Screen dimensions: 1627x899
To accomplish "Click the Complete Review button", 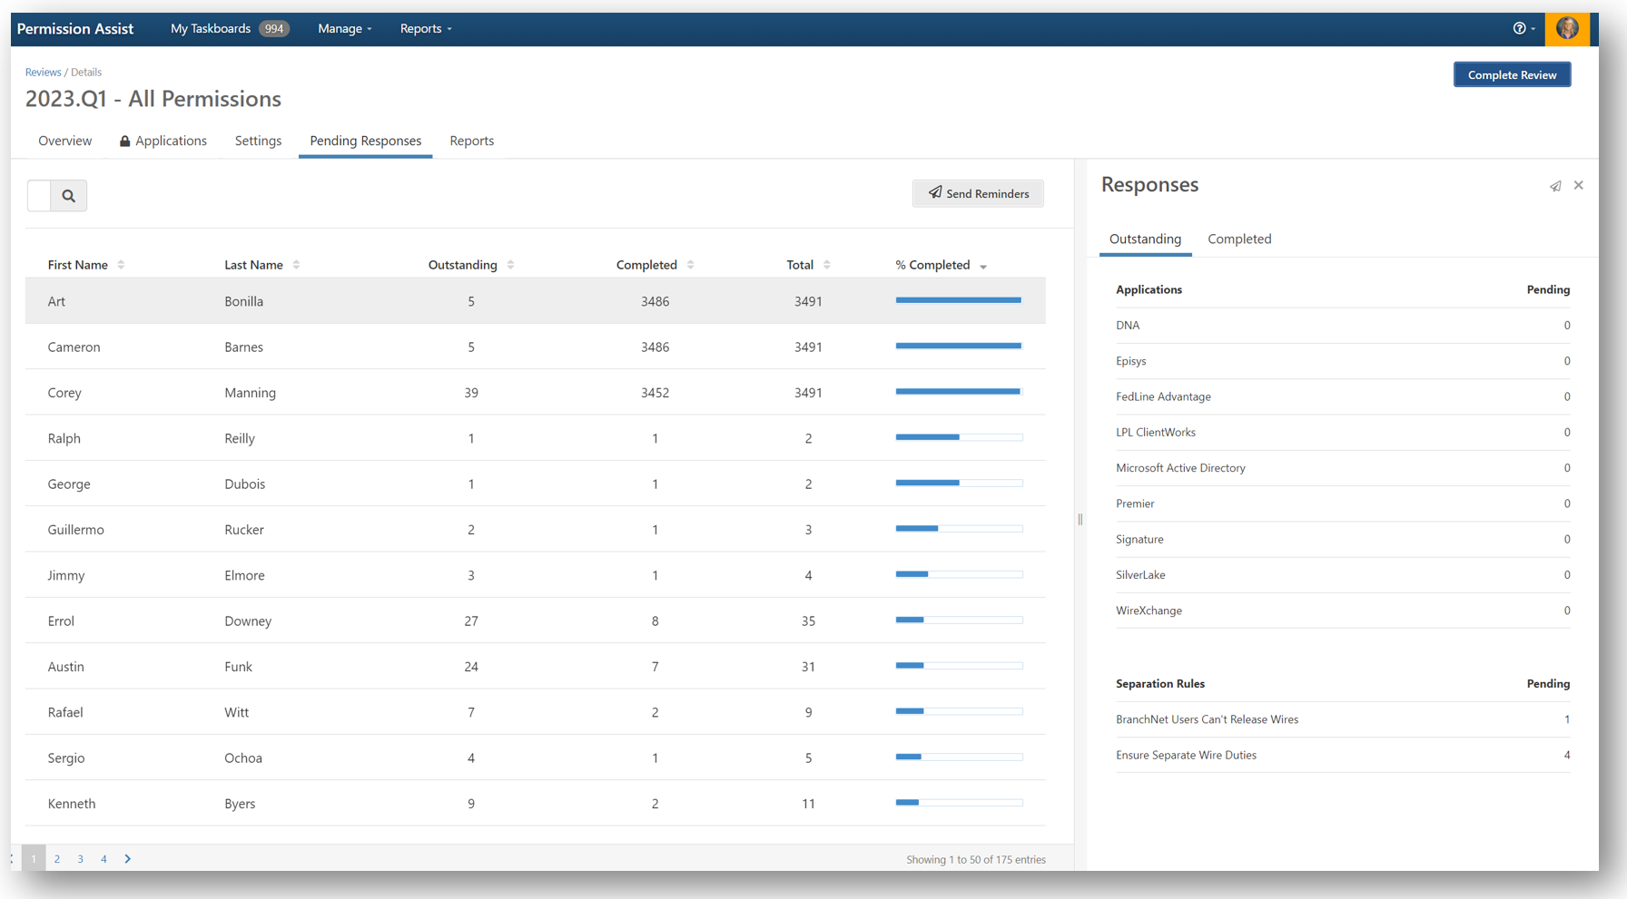I will point(1512,75).
